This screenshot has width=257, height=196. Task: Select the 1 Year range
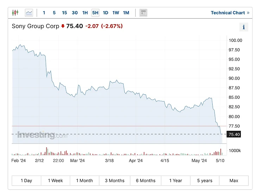[175, 181]
